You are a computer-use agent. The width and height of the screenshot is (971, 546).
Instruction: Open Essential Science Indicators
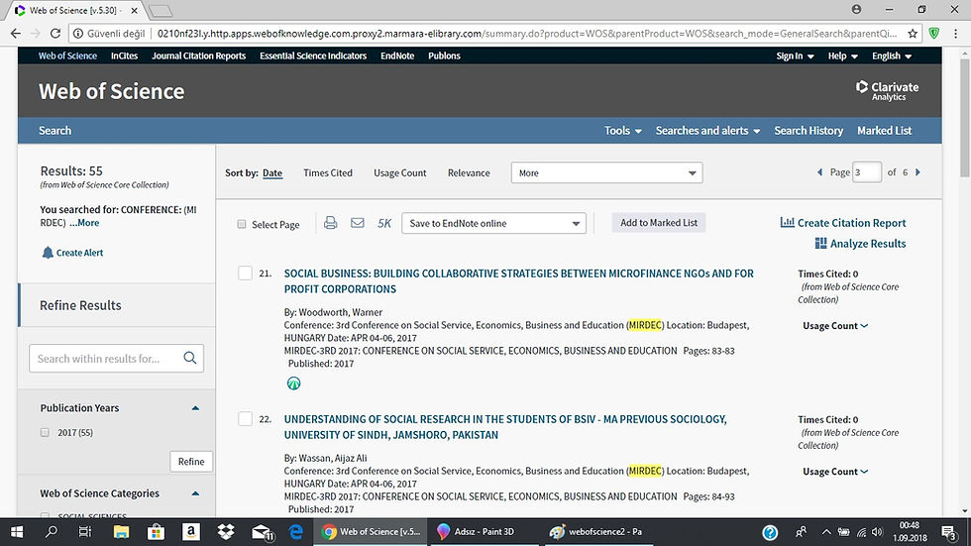(x=313, y=55)
